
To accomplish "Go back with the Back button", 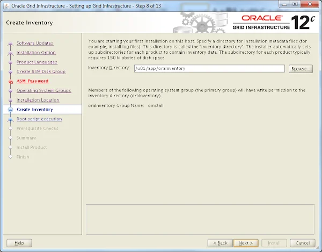I will tap(220, 243).
